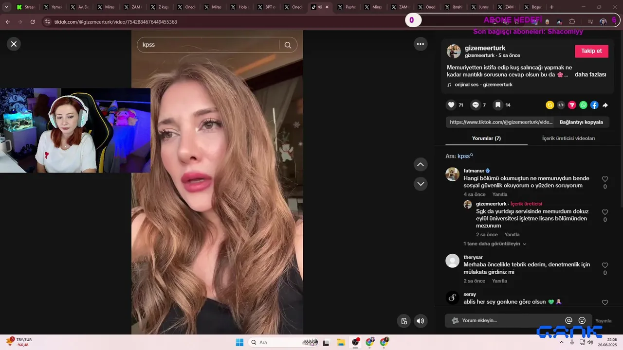The height and width of the screenshot is (350, 623).
Task: Go back with browser back arrow
Action: 7,22
